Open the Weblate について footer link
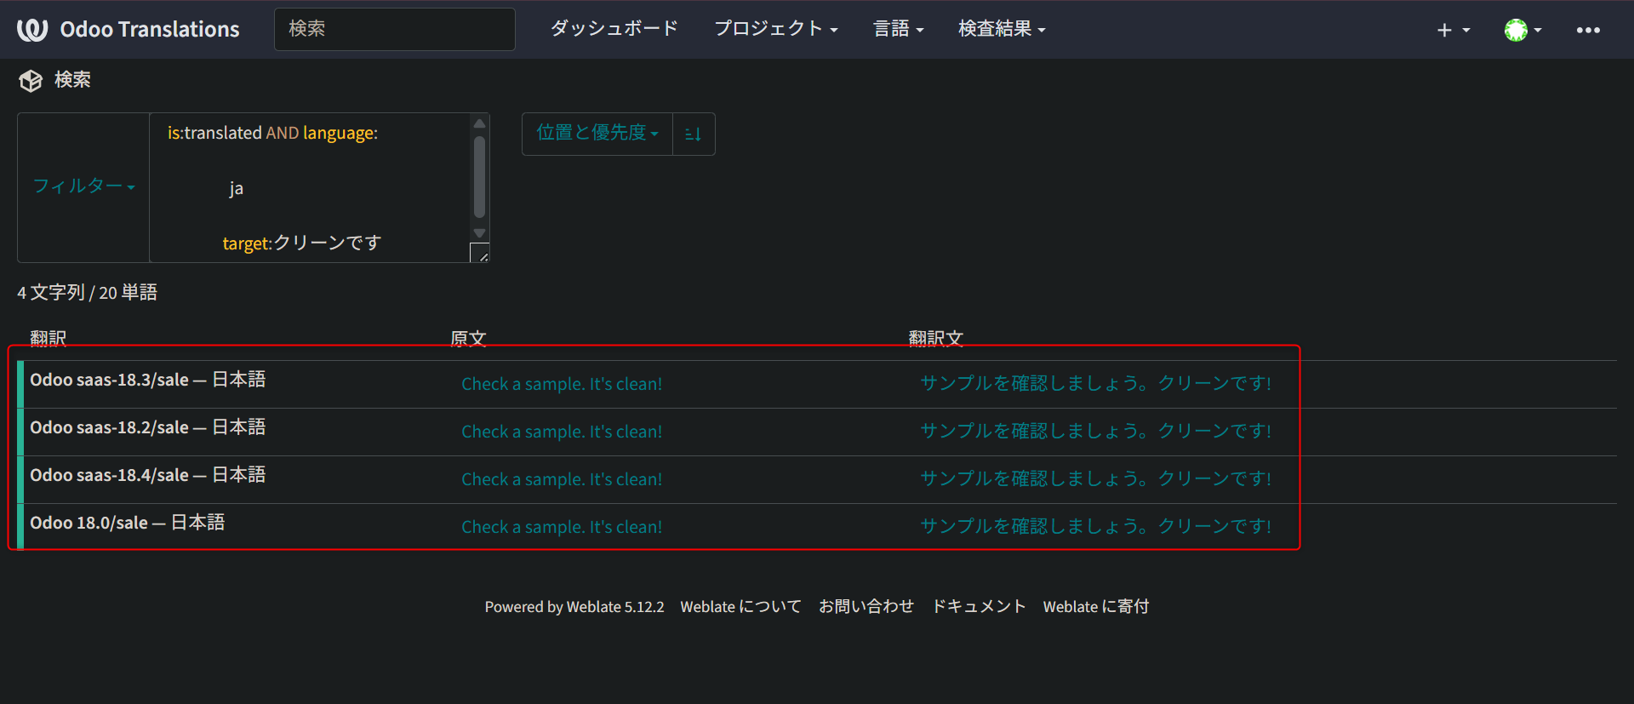 tap(740, 607)
